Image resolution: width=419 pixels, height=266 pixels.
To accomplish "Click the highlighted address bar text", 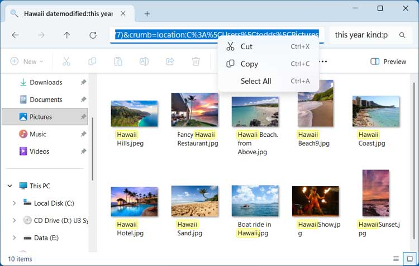I will pos(217,35).
